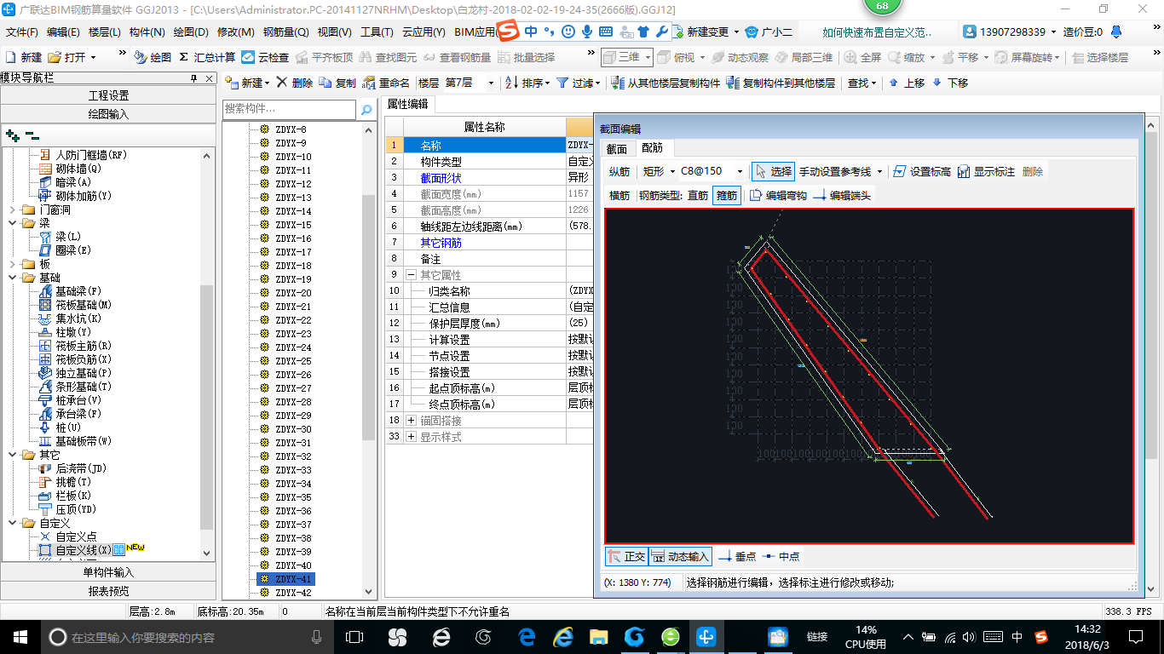Delete component with 删除 X icon
1164x654 pixels.
click(281, 83)
